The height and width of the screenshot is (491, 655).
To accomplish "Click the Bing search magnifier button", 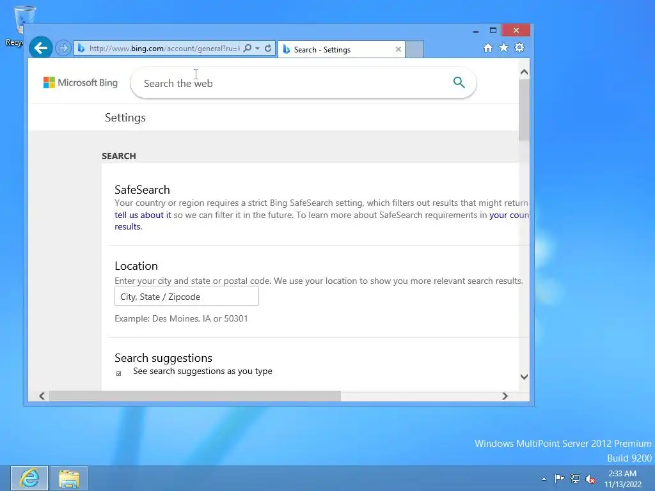I will 459,82.
